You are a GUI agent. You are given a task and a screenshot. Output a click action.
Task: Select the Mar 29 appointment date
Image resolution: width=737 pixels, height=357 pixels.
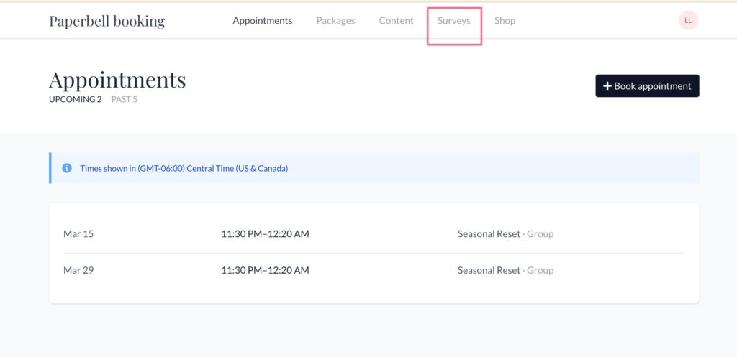tap(78, 271)
